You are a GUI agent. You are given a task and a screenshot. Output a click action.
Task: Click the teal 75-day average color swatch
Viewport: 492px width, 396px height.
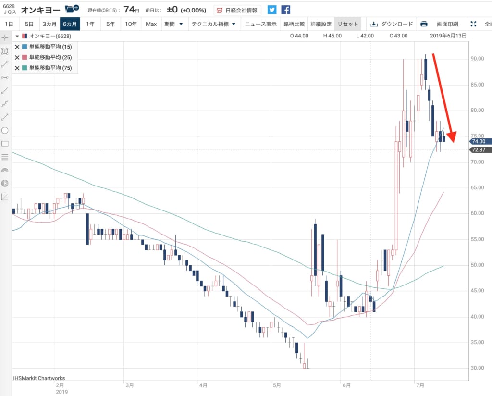25,68
